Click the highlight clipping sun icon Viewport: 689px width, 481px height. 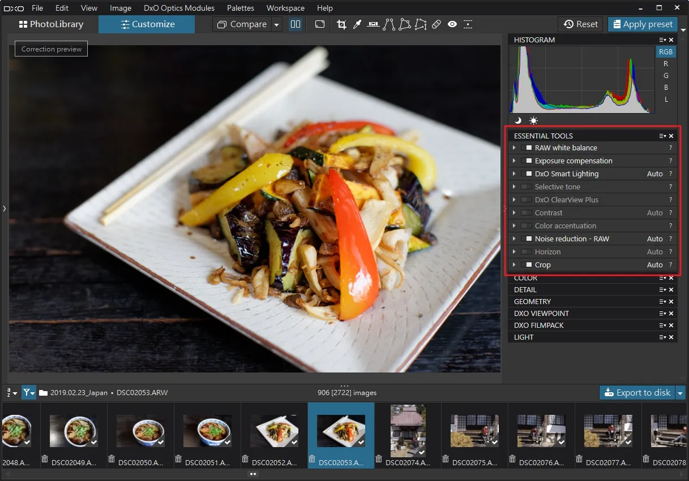point(534,120)
